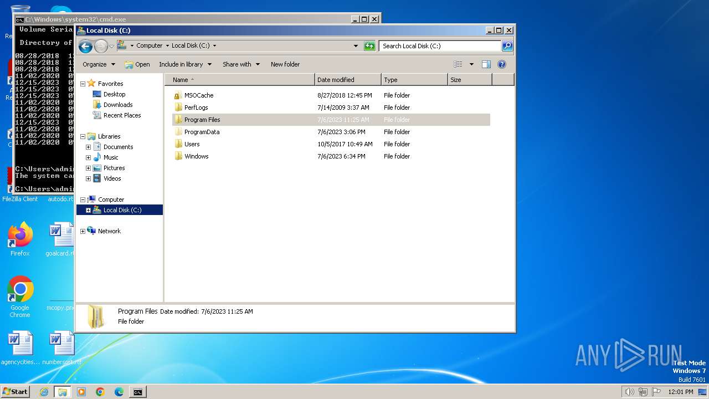
Task: Select the Documents library
Action: tap(118, 147)
